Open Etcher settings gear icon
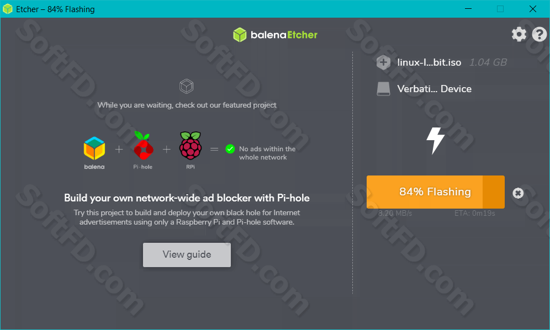This screenshot has height=330, width=550. point(519,34)
